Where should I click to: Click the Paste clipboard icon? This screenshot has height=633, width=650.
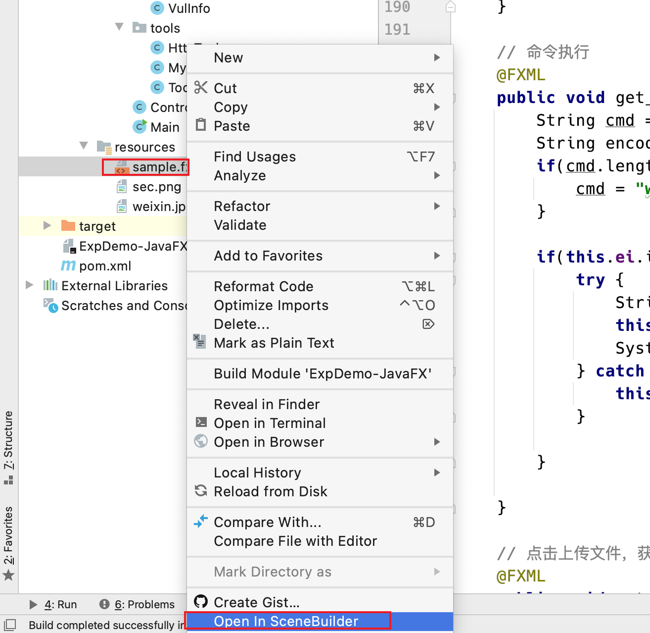tap(200, 124)
